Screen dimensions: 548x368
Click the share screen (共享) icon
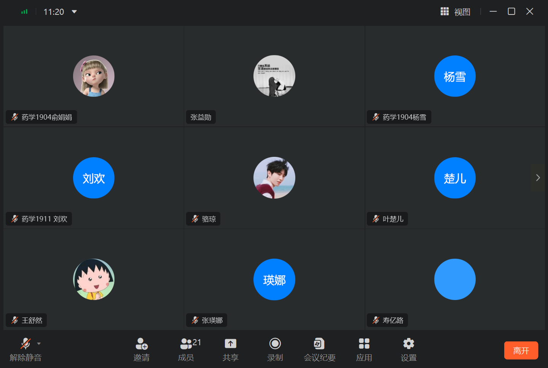(230, 344)
